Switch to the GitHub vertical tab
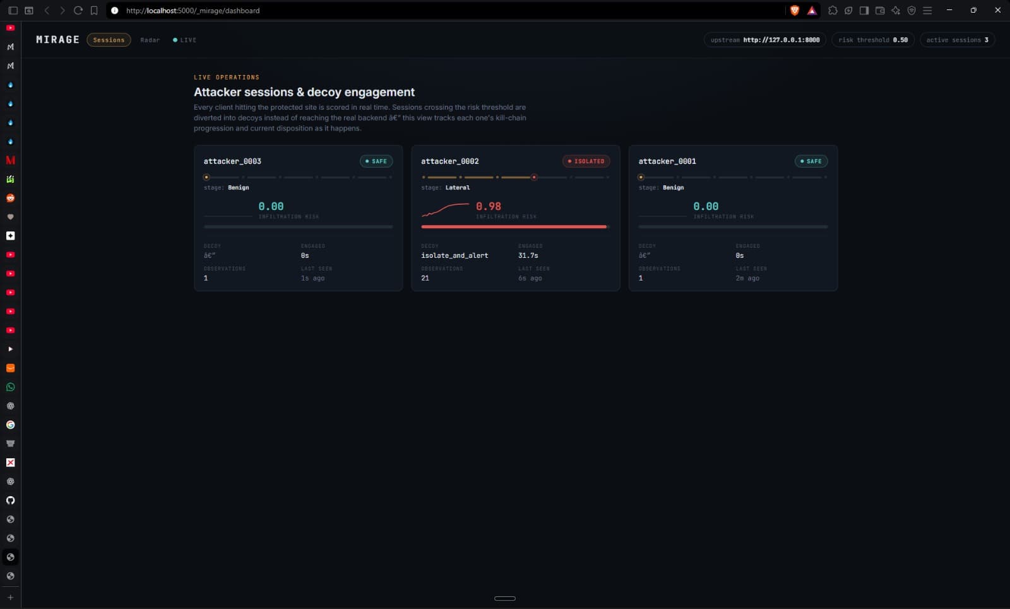The height and width of the screenshot is (609, 1010). [10, 501]
